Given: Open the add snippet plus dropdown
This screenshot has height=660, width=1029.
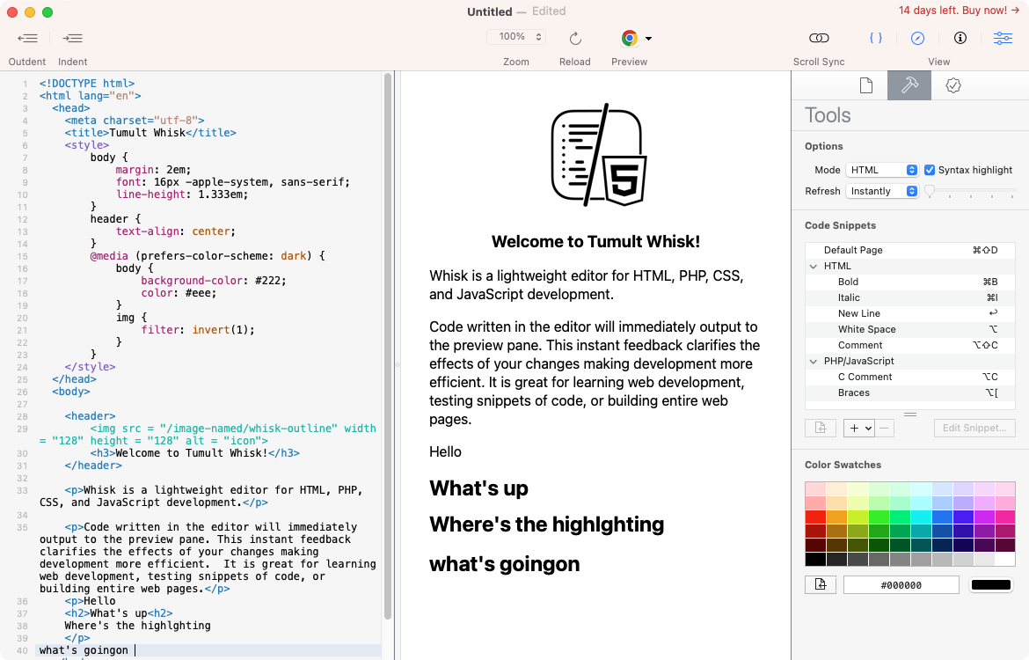Looking at the screenshot, I should coord(860,429).
